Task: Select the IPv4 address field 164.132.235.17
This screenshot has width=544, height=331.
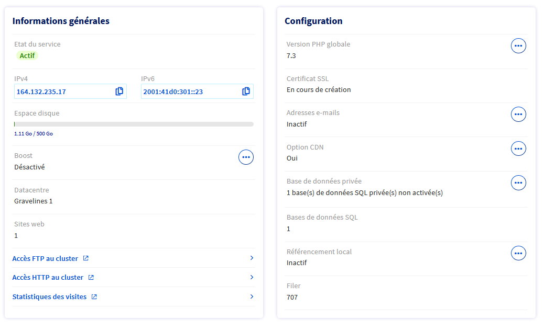Action: pos(63,92)
